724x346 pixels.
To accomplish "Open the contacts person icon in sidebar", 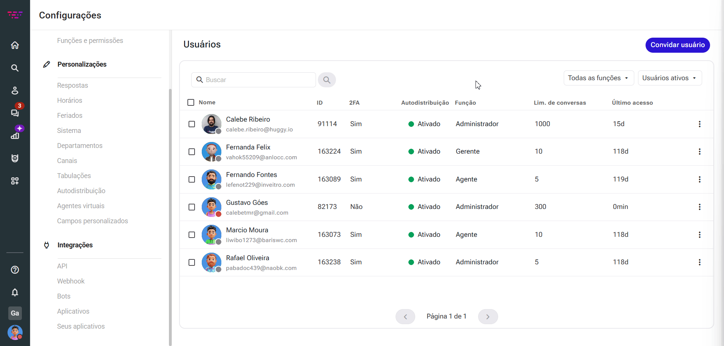I will 15,90.
